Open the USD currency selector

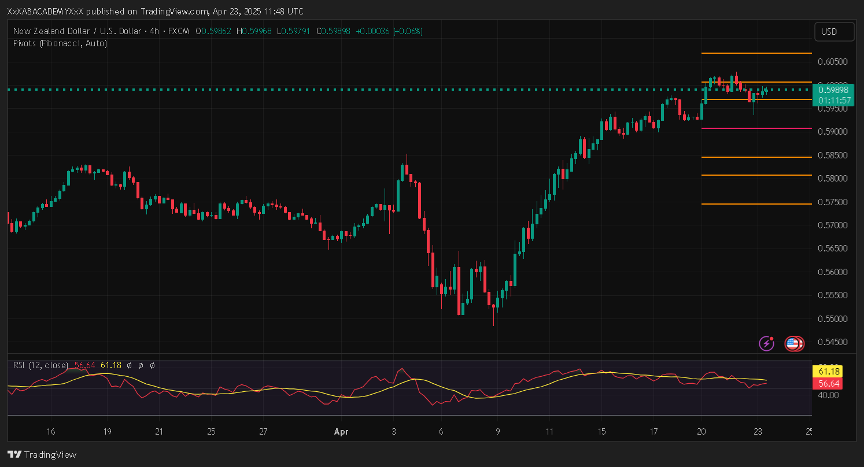pos(833,32)
